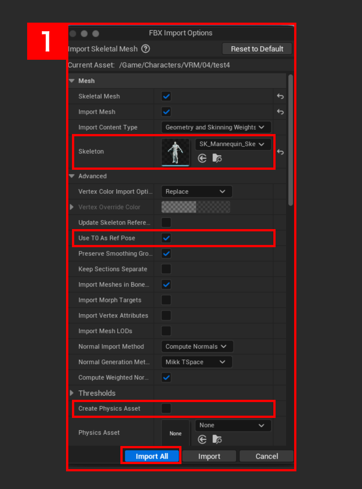362x489 pixels.
Task: Revert the Import Mesh setting with its reset arrow
Action: (280, 111)
